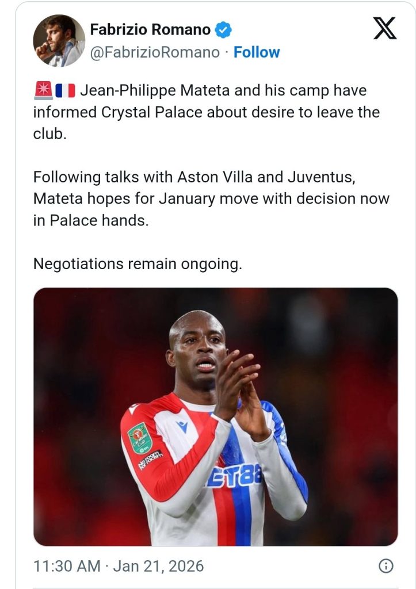
Task: Click the Jan 21, 2026 date
Action: tap(158, 566)
